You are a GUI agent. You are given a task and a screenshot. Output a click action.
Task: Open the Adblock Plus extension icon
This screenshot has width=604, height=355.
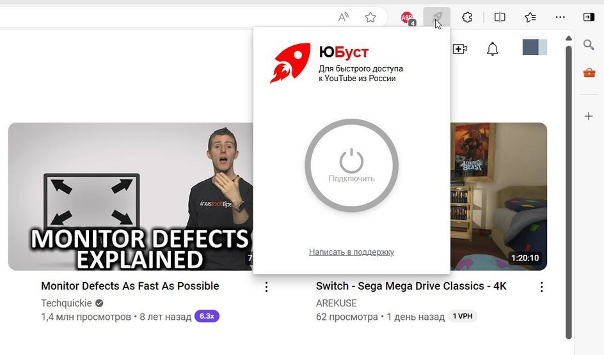point(408,18)
